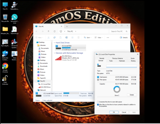Select TeamOS folder in navigation pane
The height and width of the screenshot is (124, 160).
point(43,78)
